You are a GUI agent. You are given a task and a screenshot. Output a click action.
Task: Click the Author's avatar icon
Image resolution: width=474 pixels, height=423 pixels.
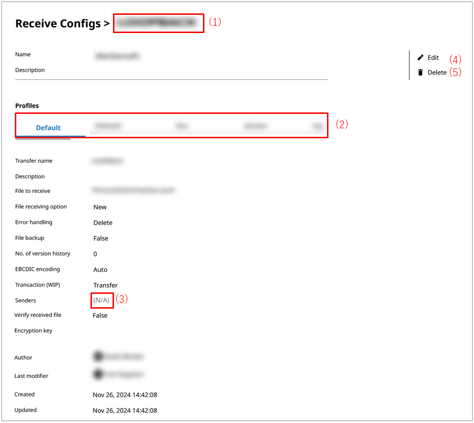98,356
